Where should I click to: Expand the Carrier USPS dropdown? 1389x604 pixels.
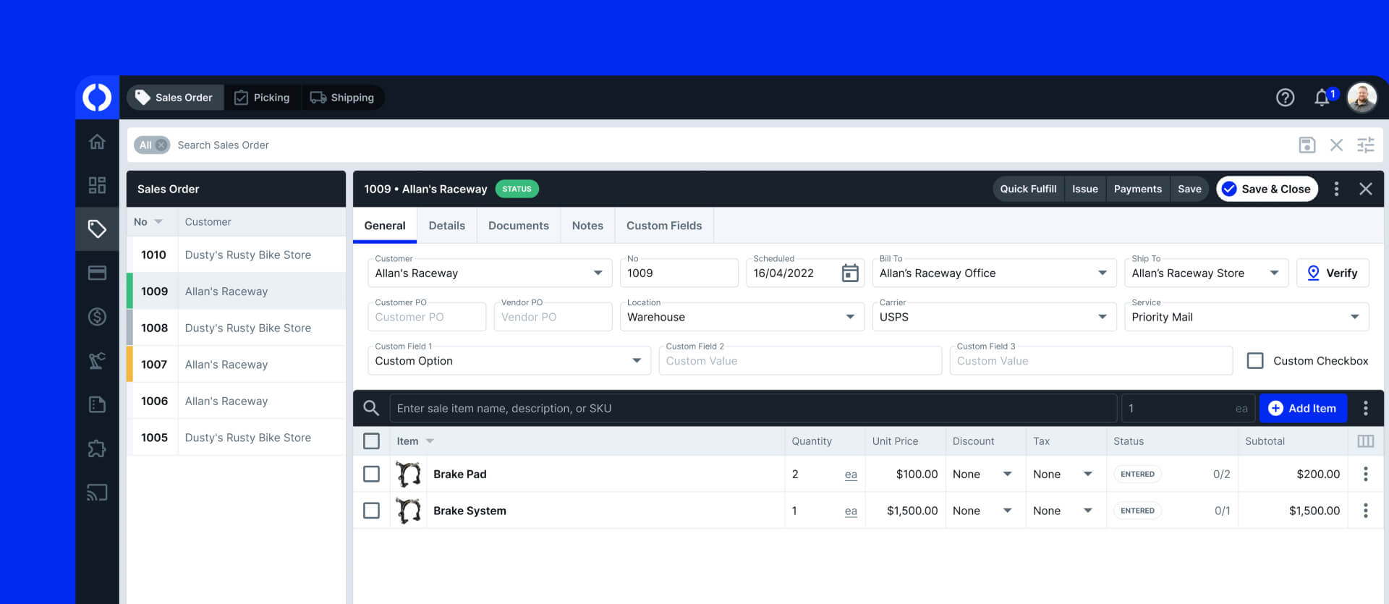(x=1103, y=317)
